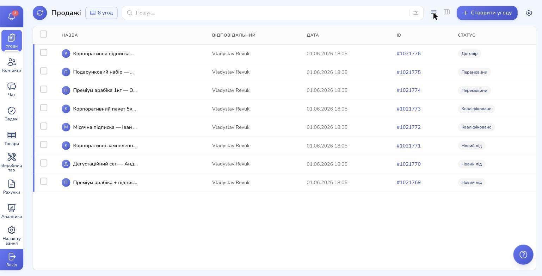This screenshot has width=542, height=276.
Task: Check the box for deal #1021775
Action: click(44, 71)
